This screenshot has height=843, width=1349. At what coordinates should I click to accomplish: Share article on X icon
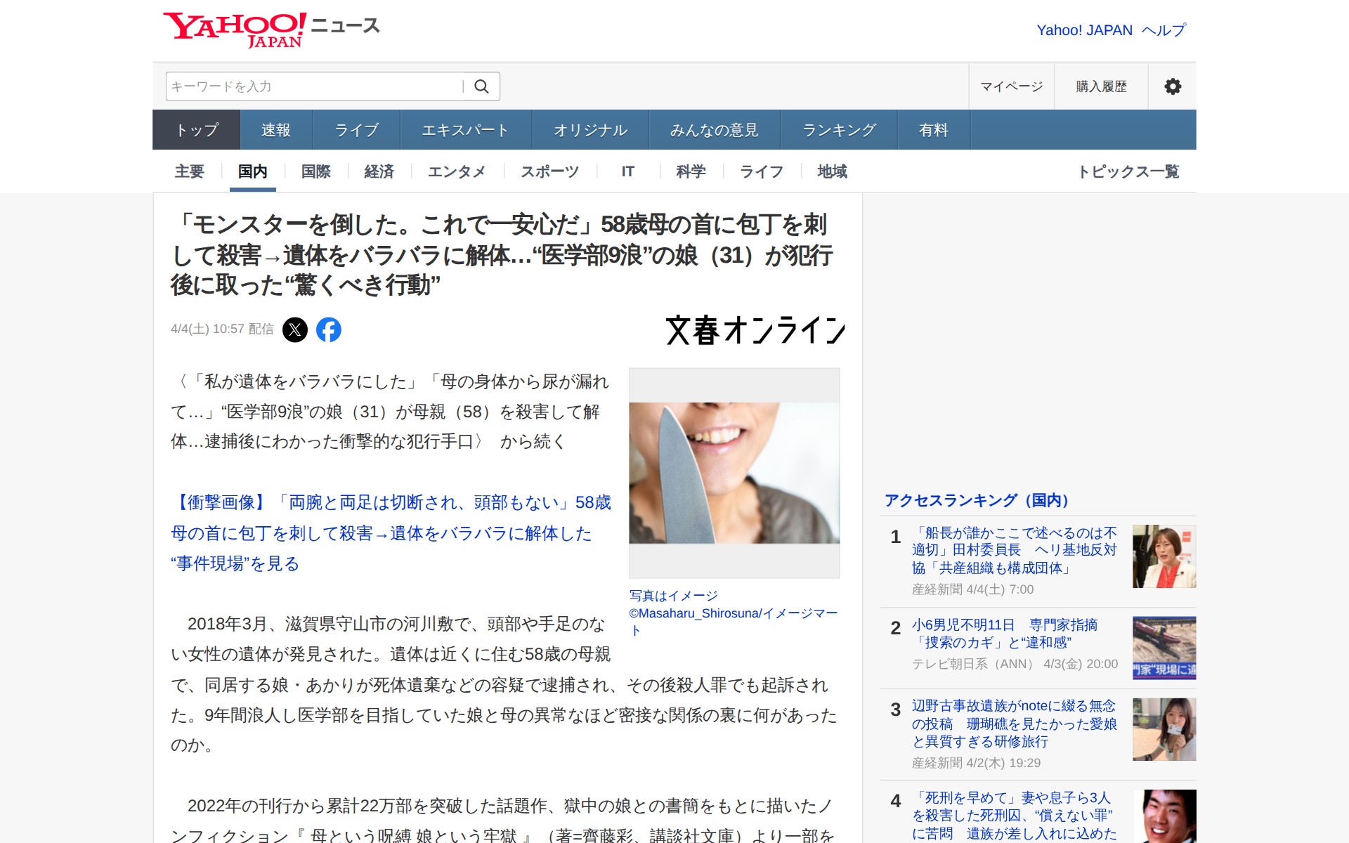coord(295,329)
